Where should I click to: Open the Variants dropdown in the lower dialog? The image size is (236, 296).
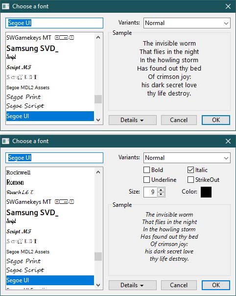(187, 158)
